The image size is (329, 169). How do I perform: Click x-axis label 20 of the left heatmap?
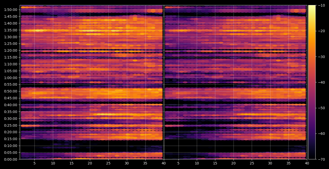(x=90, y=163)
